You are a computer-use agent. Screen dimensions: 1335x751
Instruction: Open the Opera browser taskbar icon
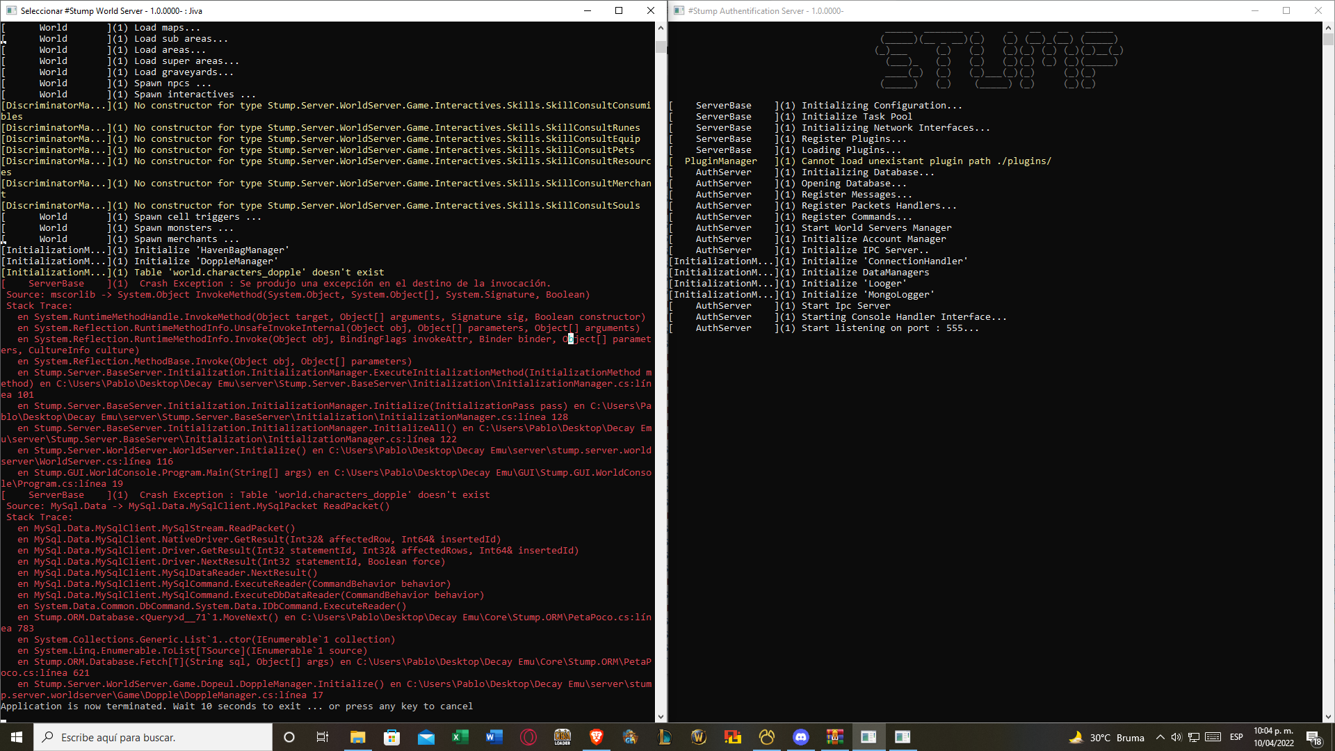[x=528, y=737]
